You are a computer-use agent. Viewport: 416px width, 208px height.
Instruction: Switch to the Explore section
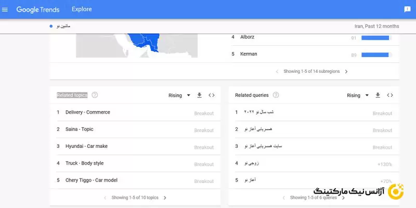coord(82,9)
